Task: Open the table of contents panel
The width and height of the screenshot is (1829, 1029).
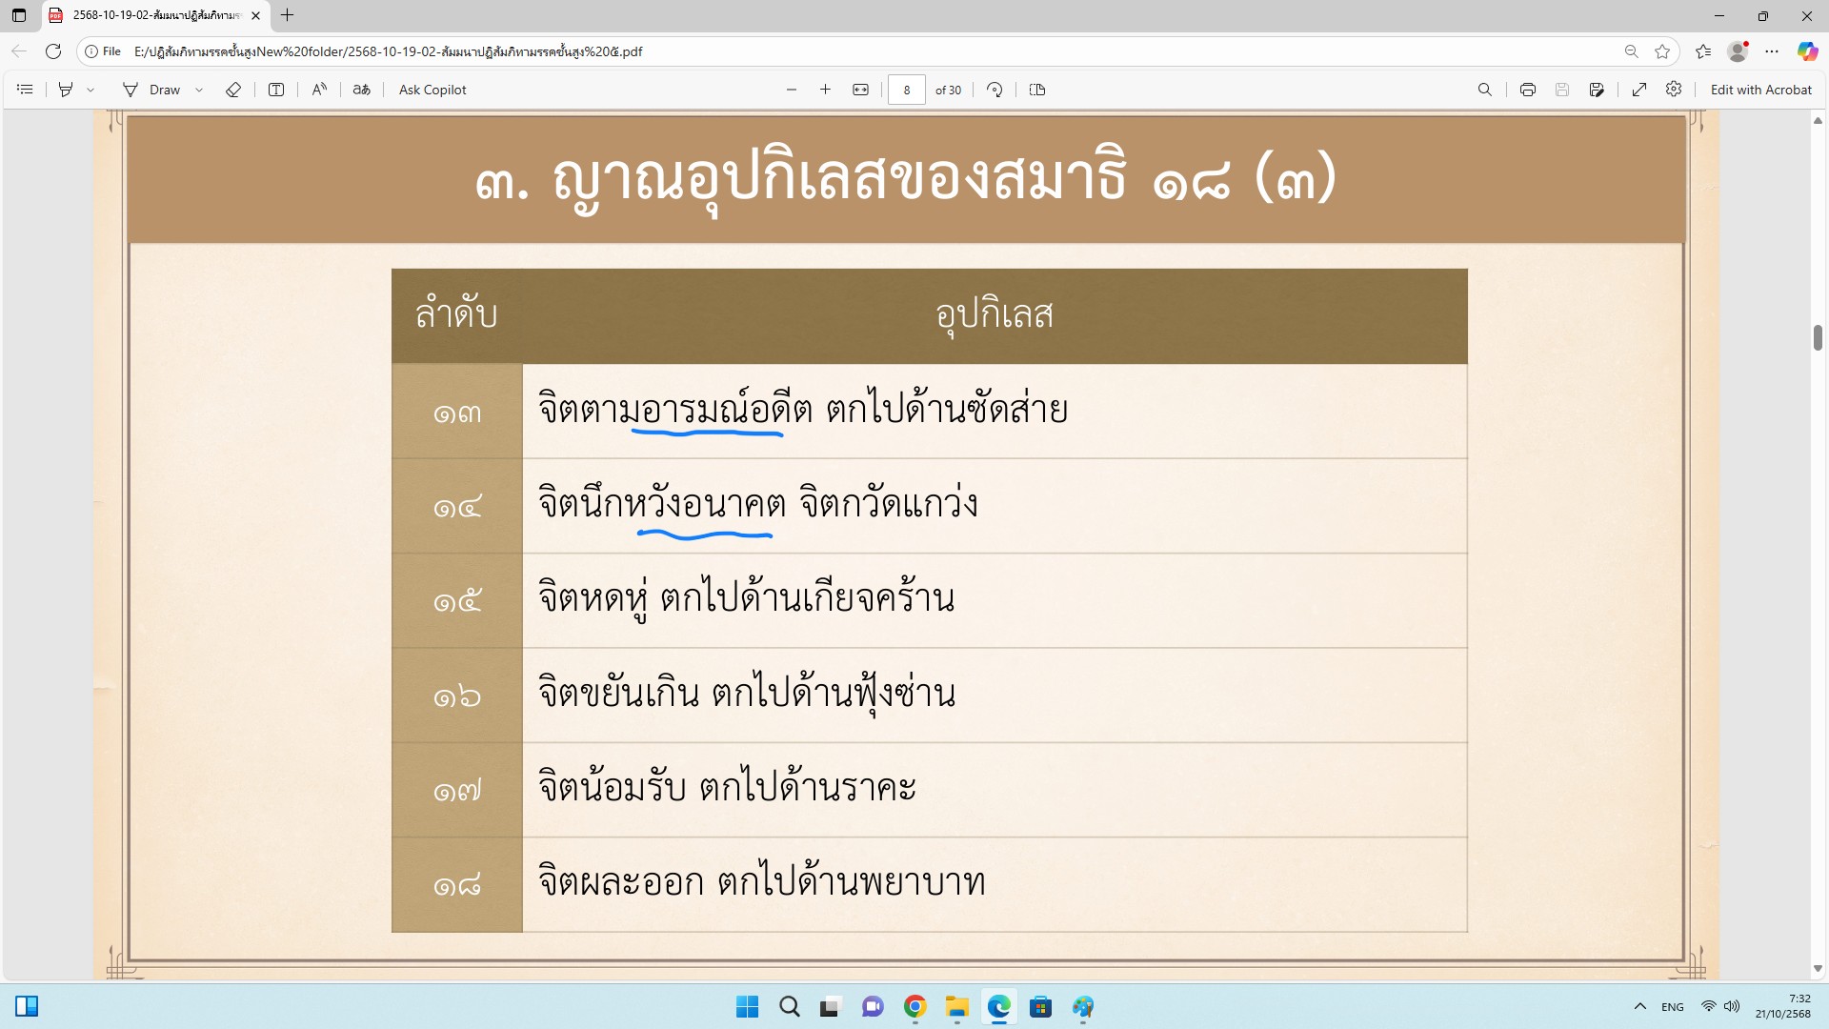Action: 26,90
